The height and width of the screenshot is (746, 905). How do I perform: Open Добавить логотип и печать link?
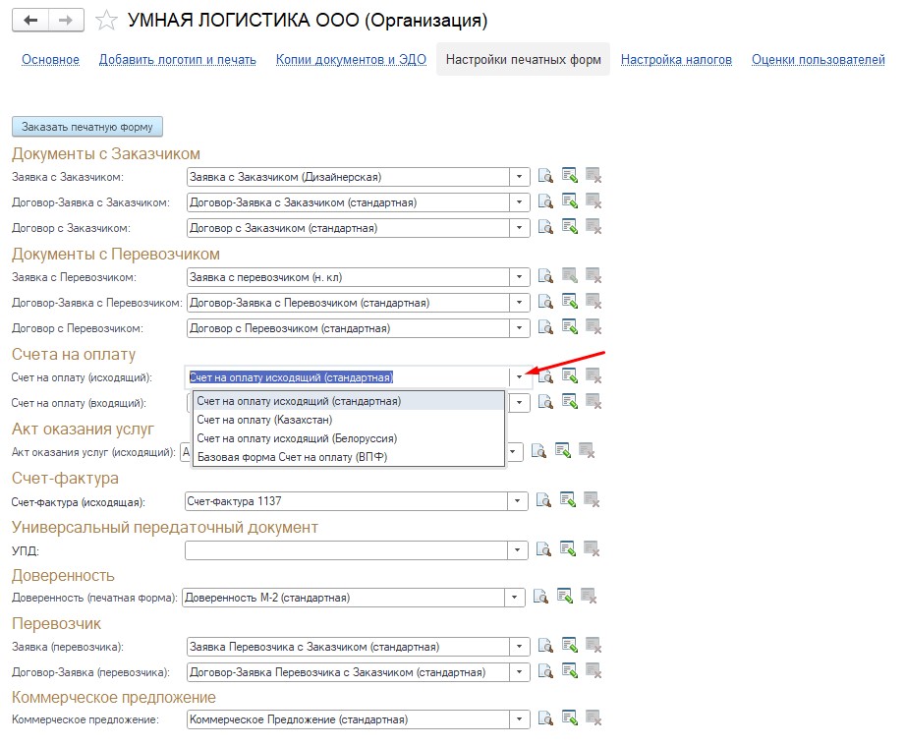coord(177,60)
